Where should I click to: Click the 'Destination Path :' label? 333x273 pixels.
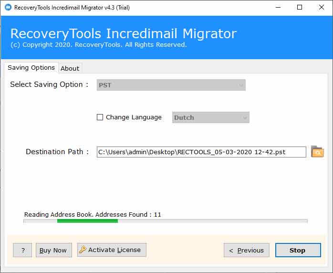tap(57, 152)
